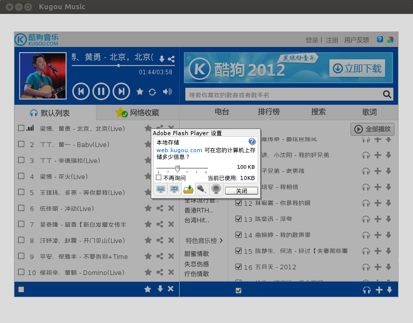Click the album cover thumbnail
Screen dimensions: 413x323
tap(43, 76)
